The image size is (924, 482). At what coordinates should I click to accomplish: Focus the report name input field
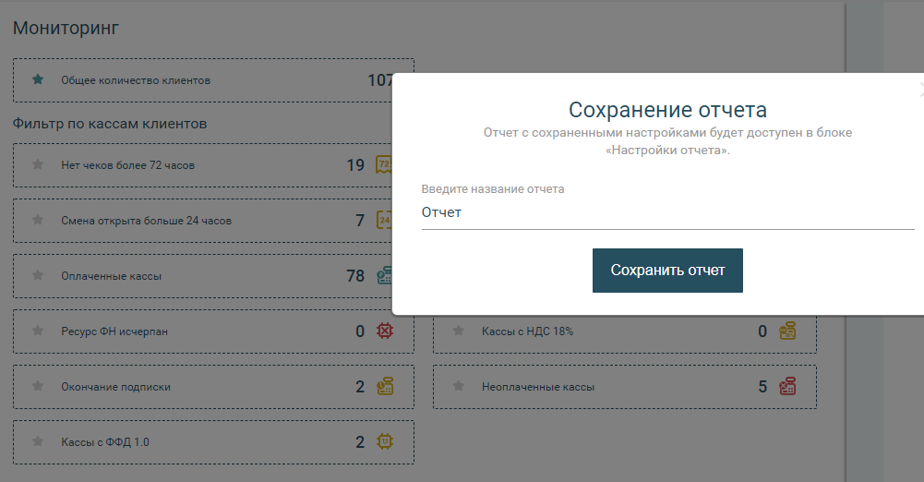click(667, 212)
